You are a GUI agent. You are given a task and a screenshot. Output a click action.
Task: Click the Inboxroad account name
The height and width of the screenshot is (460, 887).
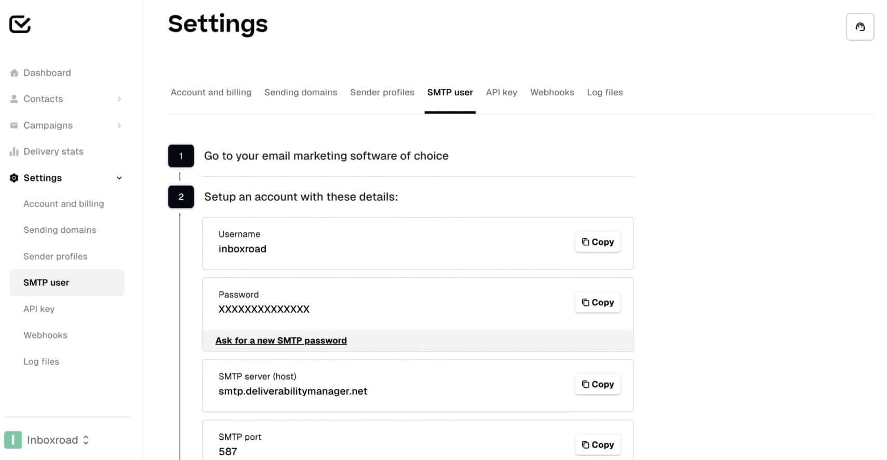tap(52, 440)
